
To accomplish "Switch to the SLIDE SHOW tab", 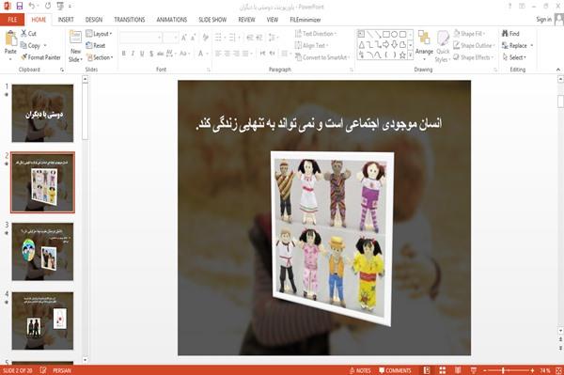I will 212,20.
